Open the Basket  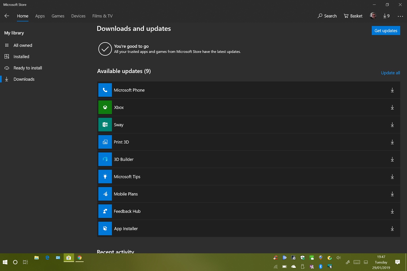[x=353, y=16]
